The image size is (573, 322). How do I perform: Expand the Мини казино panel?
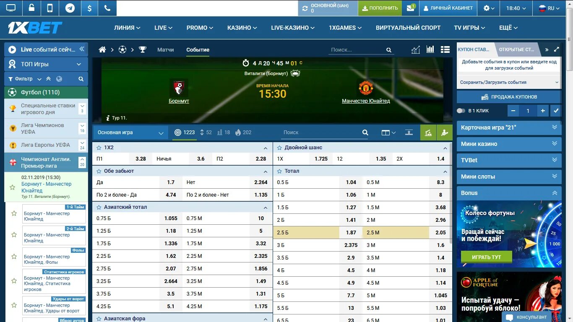pyautogui.click(x=509, y=144)
